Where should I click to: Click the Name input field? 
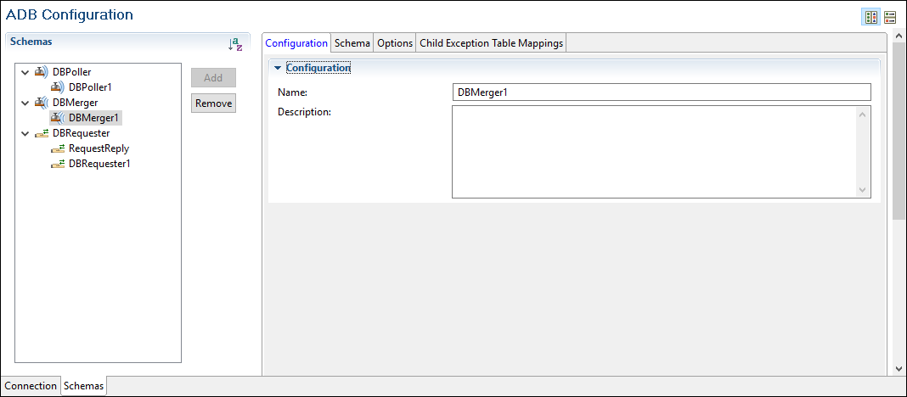[x=661, y=92]
